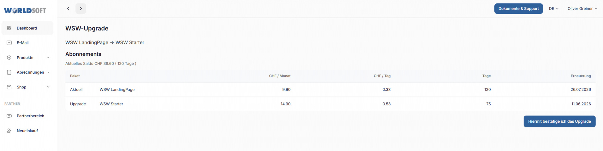Open Dokumente & Support
The image size is (603, 151).
coord(518,9)
